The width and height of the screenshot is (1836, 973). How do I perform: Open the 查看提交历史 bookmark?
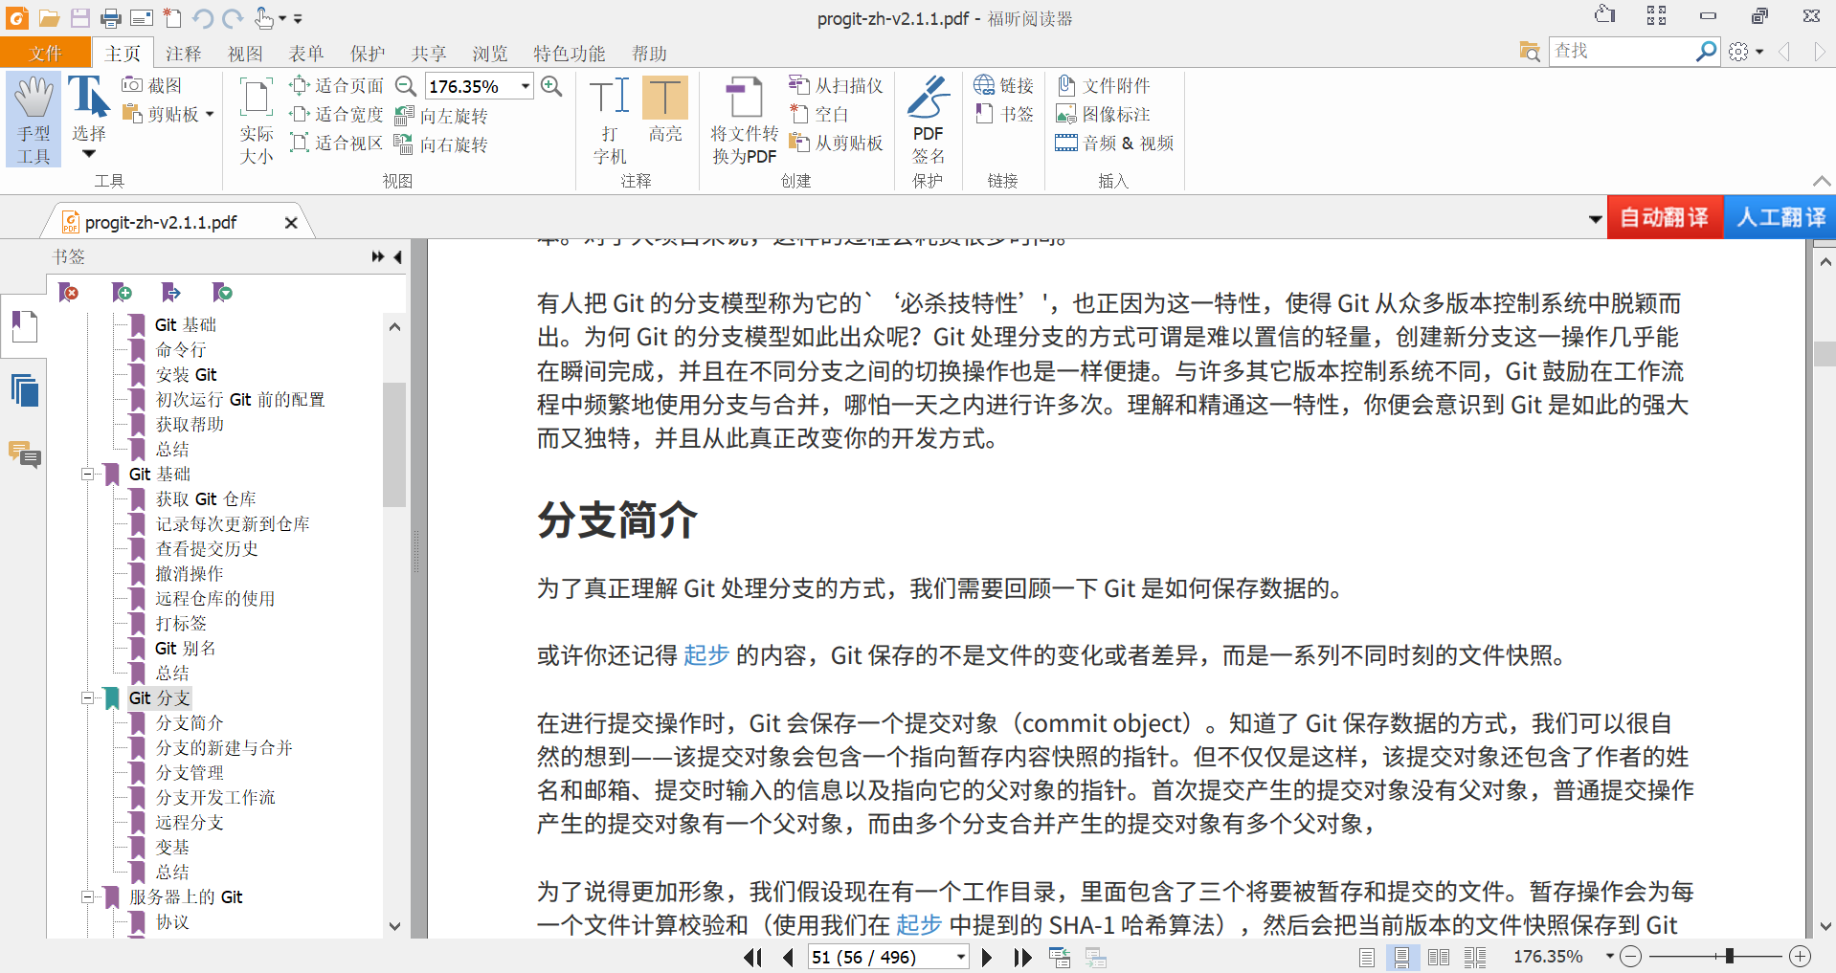tap(207, 548)
